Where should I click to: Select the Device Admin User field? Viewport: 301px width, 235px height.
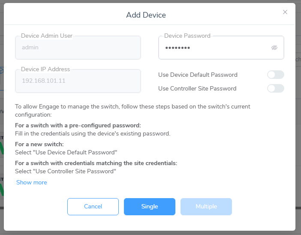[78, 48]
